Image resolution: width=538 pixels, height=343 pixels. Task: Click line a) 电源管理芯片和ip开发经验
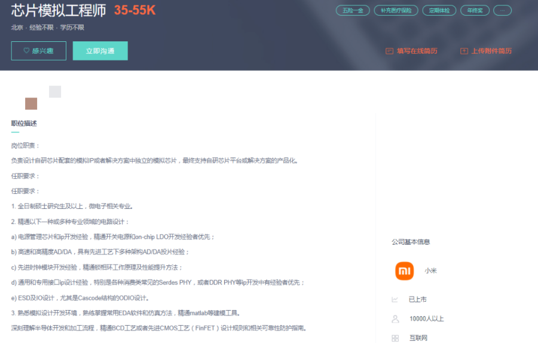pos(113,237)
